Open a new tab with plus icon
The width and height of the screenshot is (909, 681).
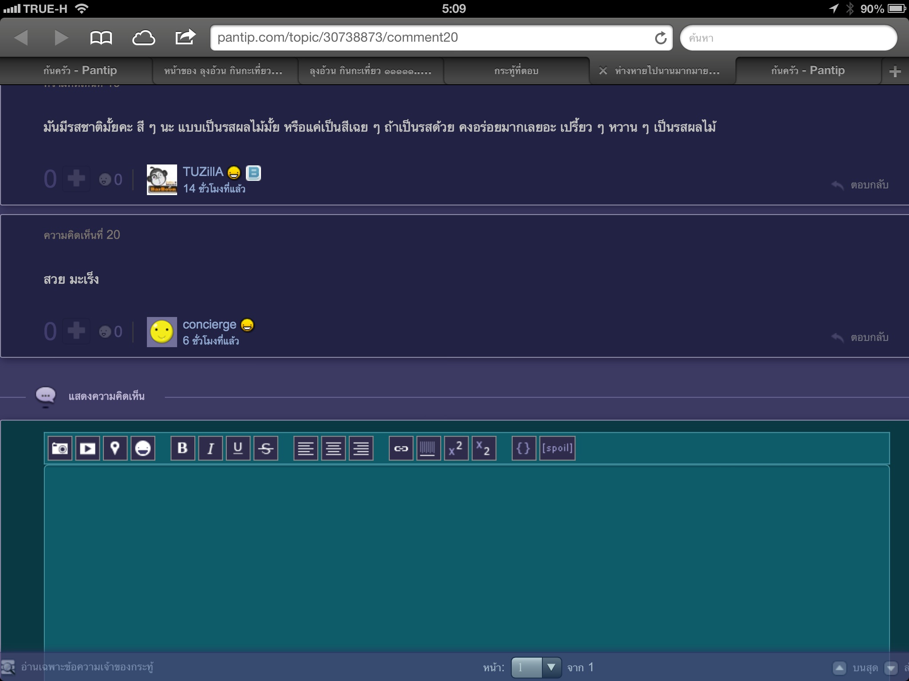coord(895,71)
